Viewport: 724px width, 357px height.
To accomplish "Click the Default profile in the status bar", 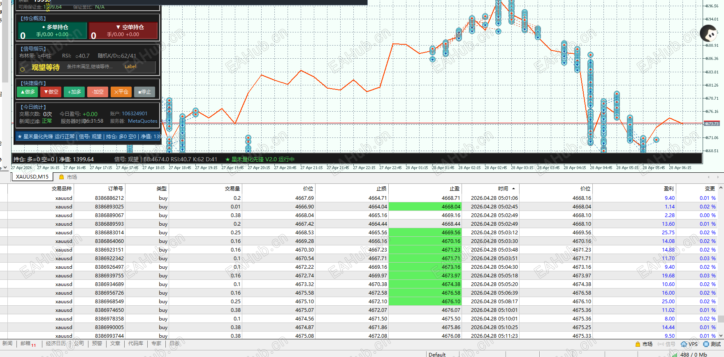I will coord(437,355).
